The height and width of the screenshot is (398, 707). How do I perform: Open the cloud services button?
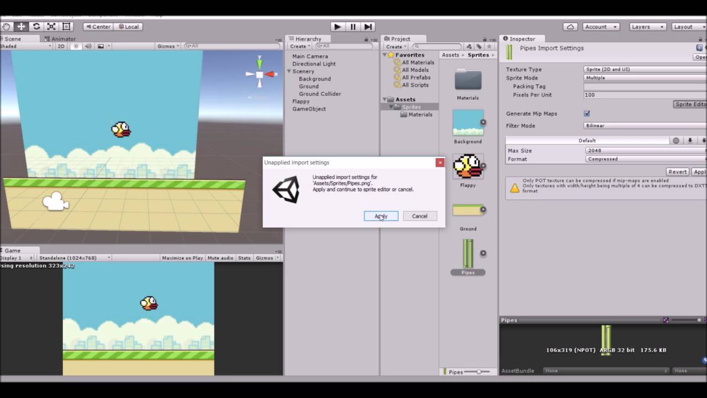(571, 27)
